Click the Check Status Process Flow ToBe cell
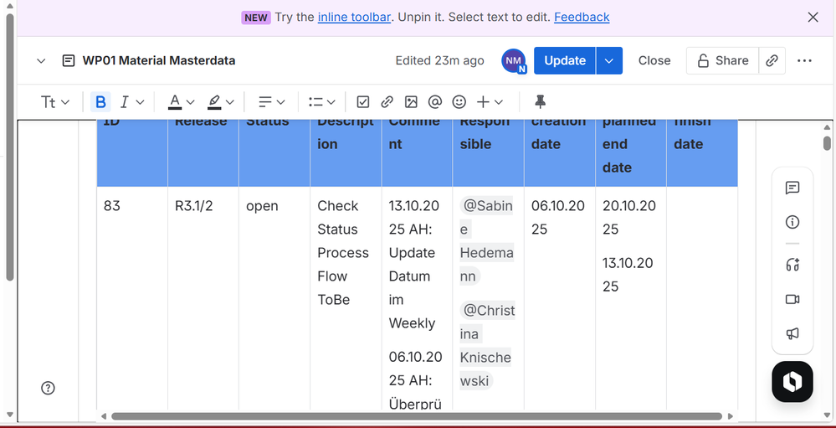Screen dimensions: 836x428 click(346, 299)
